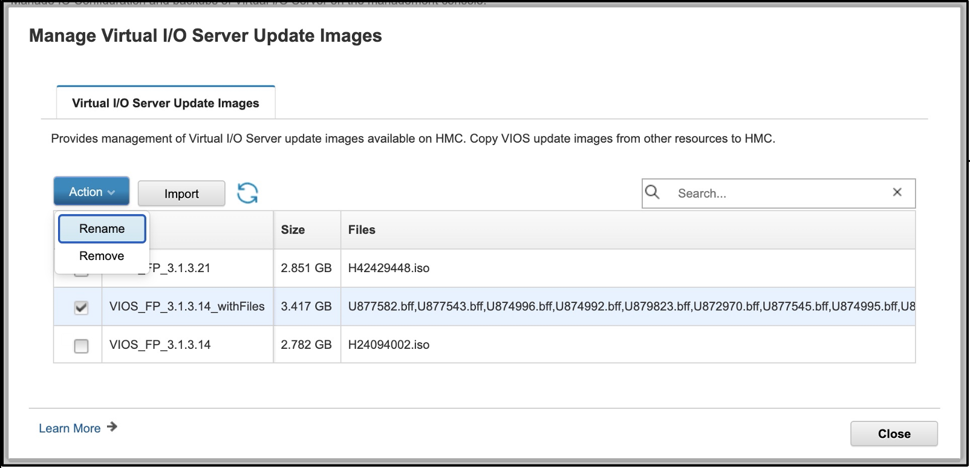970x468 pixels.
Task: Select Rename from the Action menu
Action: (x=102, y=229)
